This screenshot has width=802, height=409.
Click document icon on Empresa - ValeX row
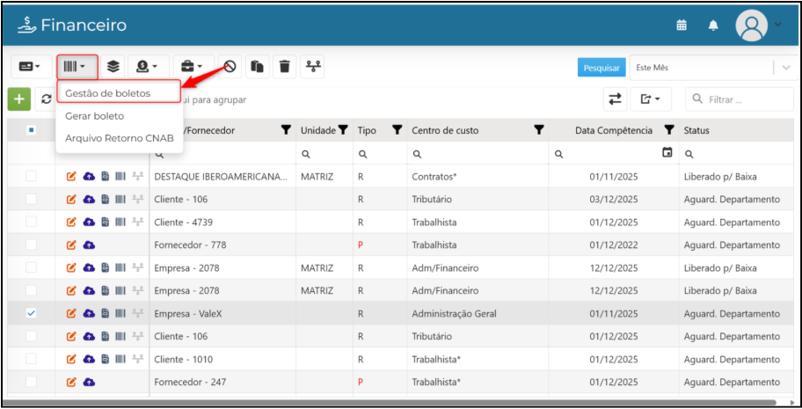coord(106,313)
